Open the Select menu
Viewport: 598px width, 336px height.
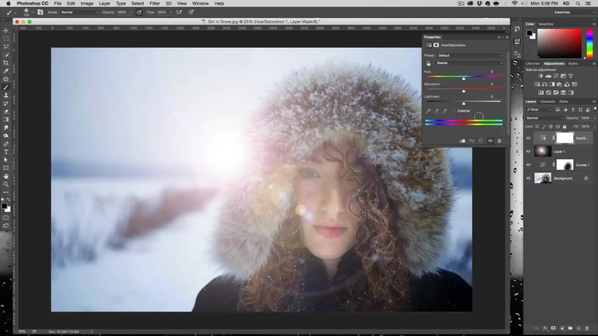[137, 3]
